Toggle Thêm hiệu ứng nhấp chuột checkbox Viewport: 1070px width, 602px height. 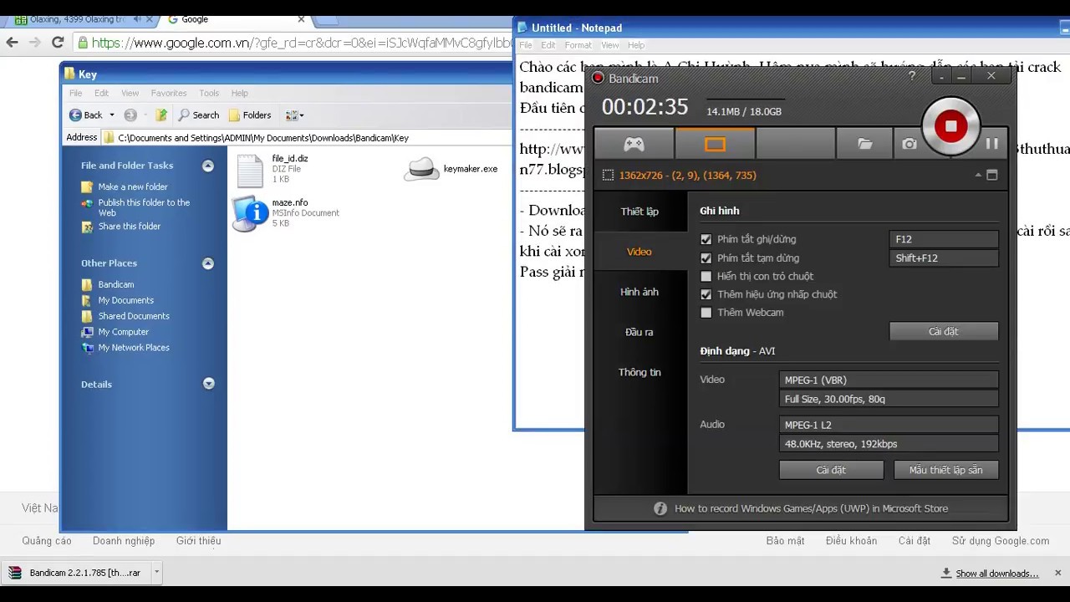706,294
